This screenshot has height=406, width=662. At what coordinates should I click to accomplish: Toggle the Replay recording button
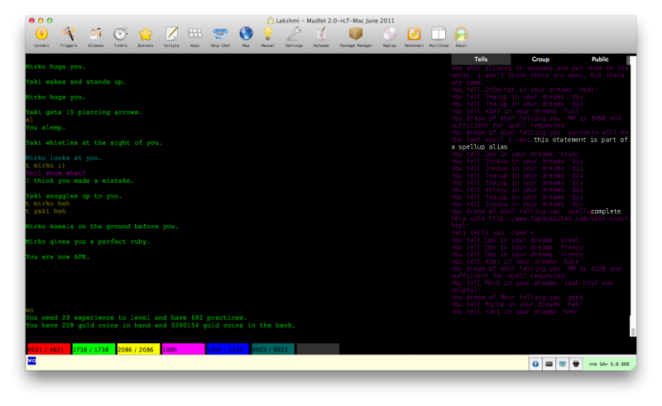(390, 35)
